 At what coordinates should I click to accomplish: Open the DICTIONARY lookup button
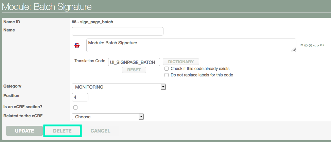pyautogui.click(x=181, y=62)
